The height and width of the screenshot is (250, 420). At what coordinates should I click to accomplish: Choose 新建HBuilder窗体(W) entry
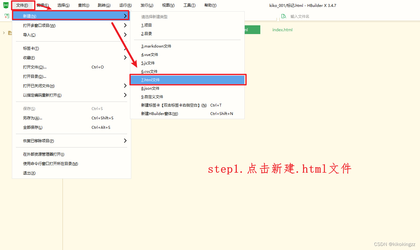click(x=187, y=113)
